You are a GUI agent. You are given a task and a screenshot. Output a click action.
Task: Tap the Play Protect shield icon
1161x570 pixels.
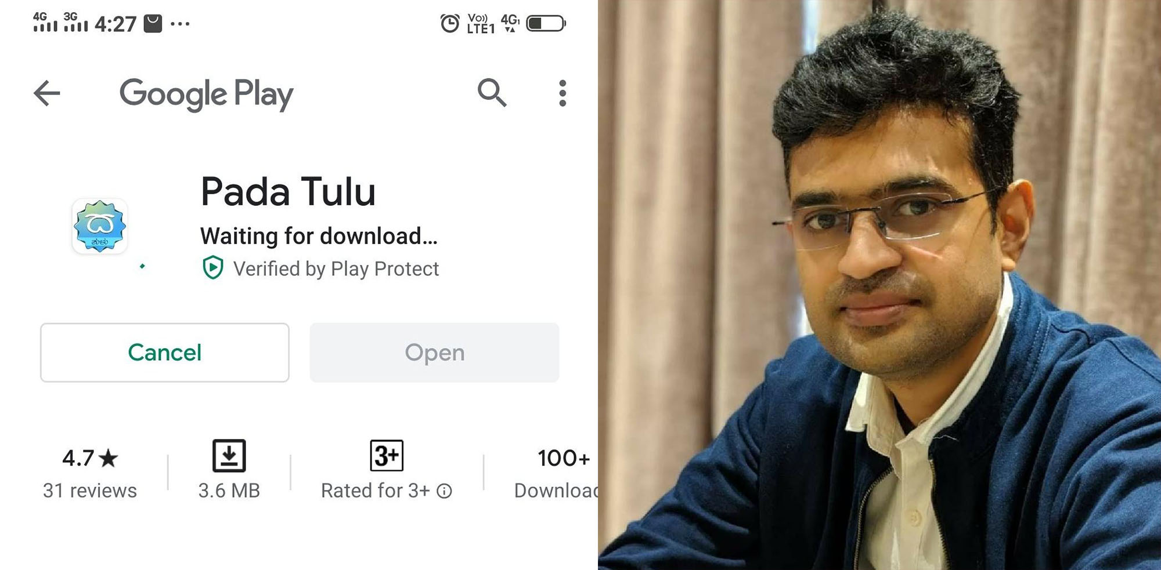pyautogui.click(x=213, y=268)
